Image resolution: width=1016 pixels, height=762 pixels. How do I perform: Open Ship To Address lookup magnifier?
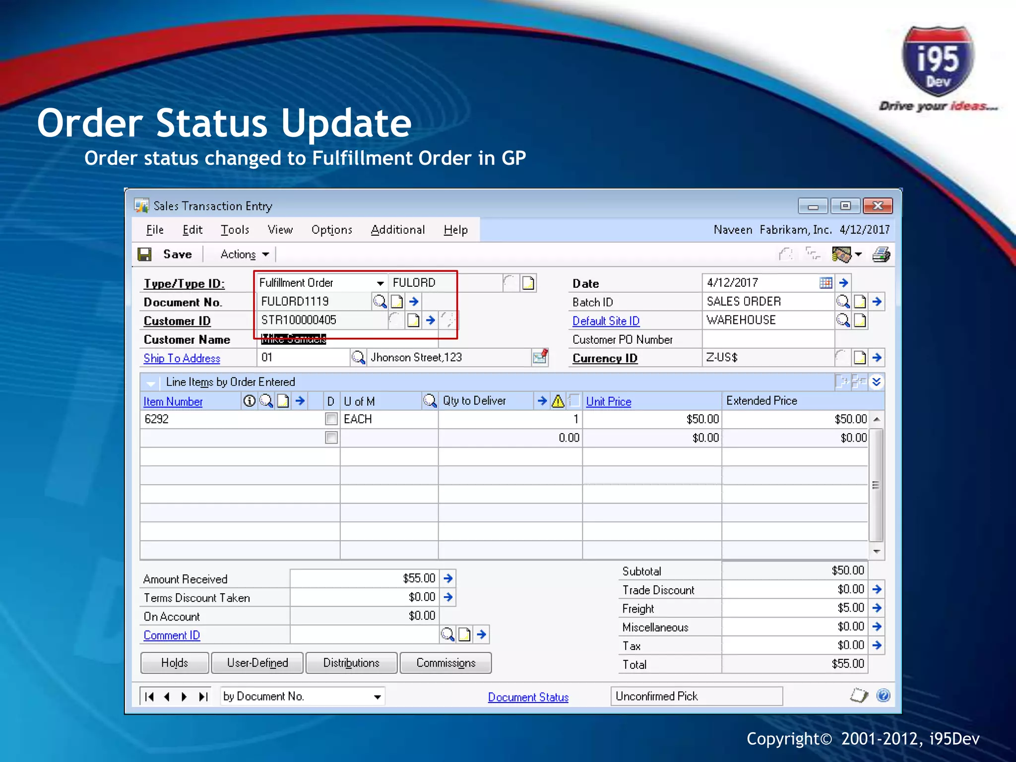pos(358,357)
